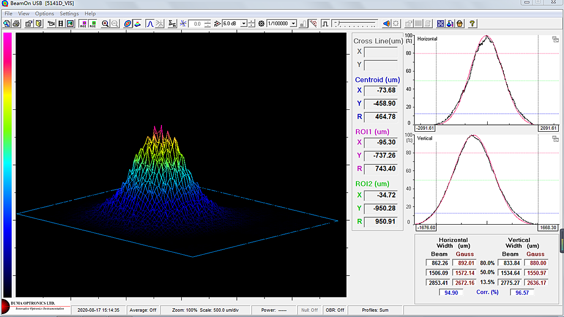564x317 pixels.
Task: Switch to 3D beam view icon
Action: pos(137,23)
